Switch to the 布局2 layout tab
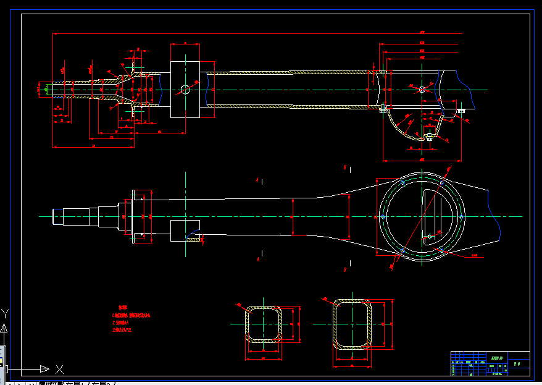Viewport: 542px width, 385px height. [x=102, y=384]
